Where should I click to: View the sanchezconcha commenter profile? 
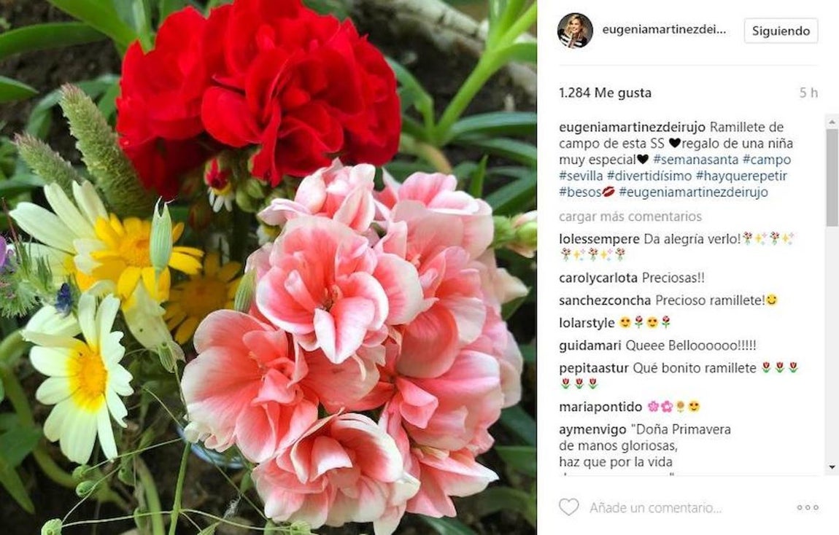605,300
